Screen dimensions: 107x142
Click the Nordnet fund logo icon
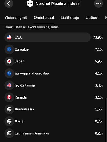pyautogui.click(x=30, y=3)
